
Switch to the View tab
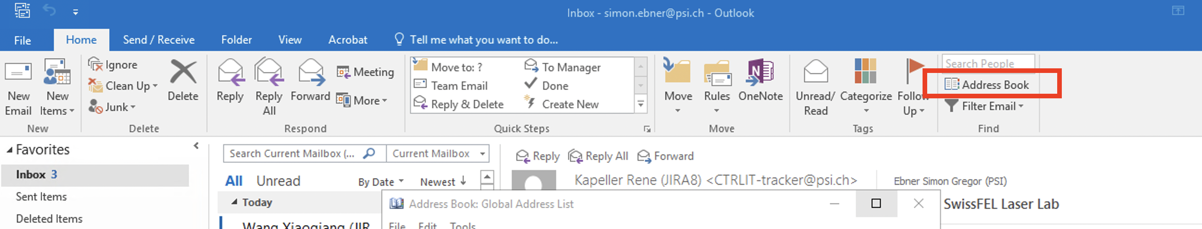pos(290,40)
